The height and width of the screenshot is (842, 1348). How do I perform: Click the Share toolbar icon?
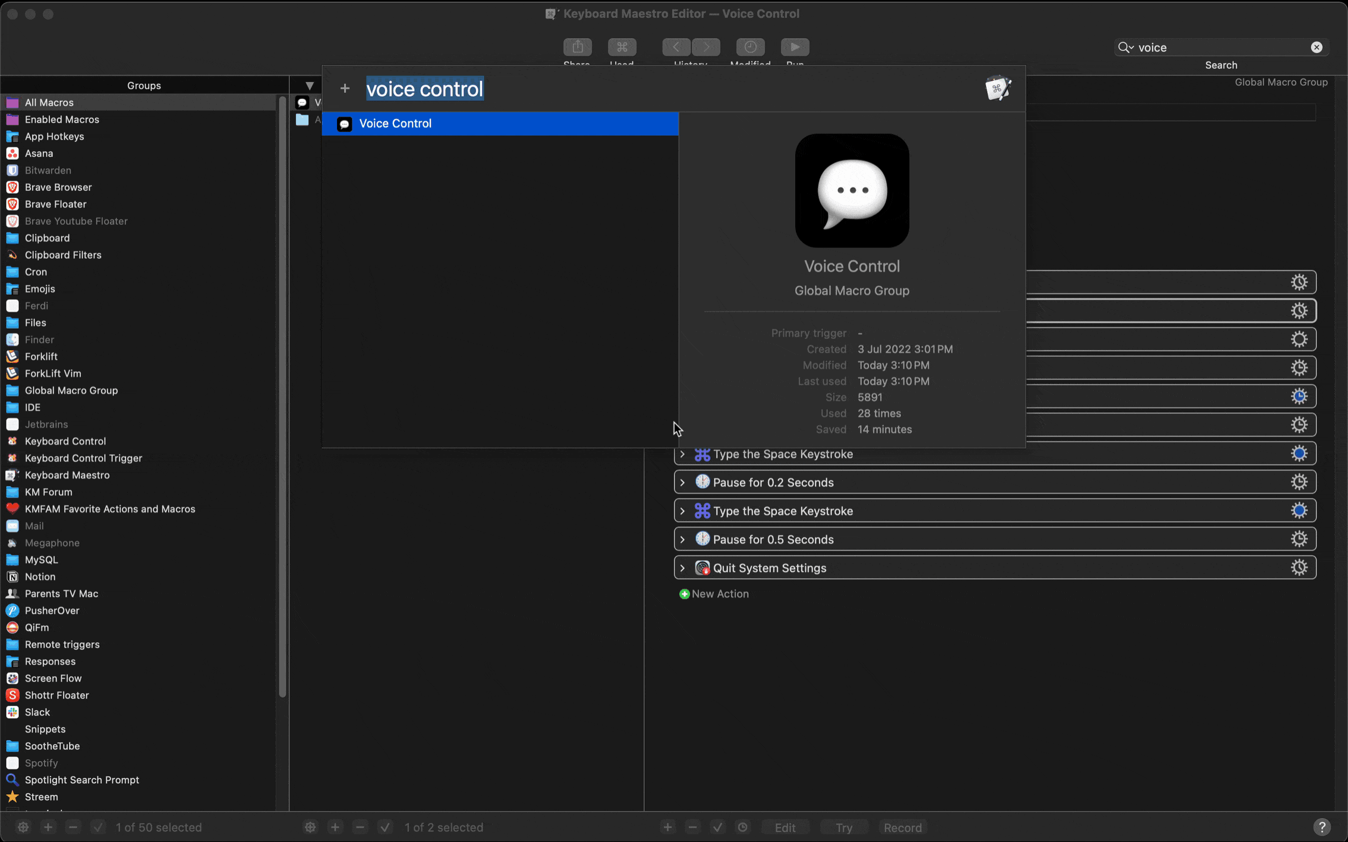click(x=577, y=47)
